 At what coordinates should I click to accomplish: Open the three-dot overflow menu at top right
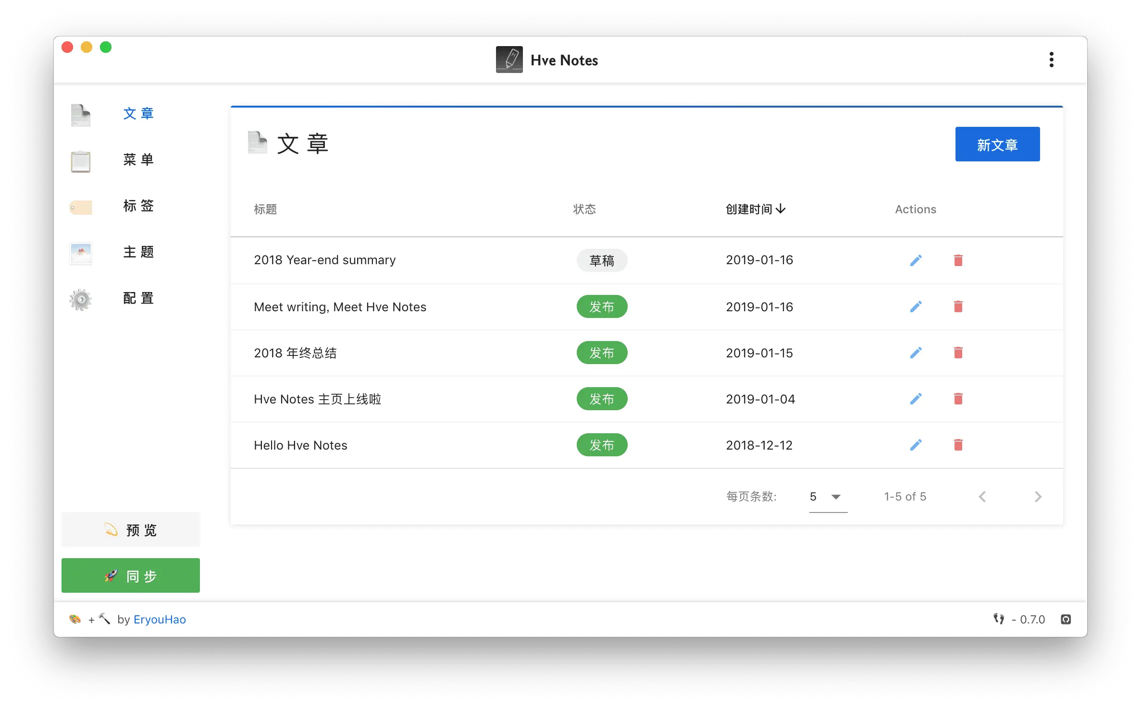point(1052,59)
